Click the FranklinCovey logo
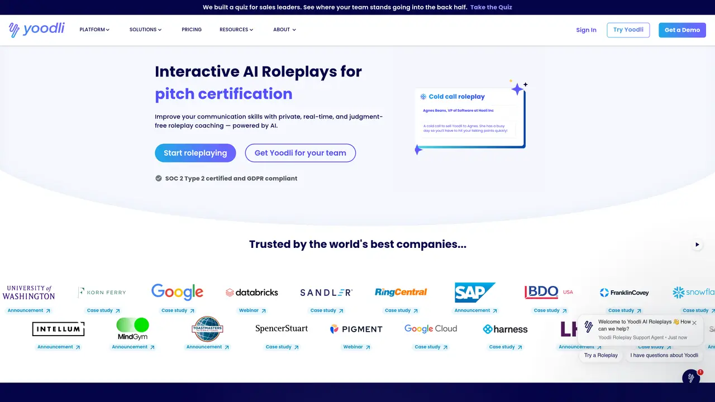715x402 pixels. (624, 293)
